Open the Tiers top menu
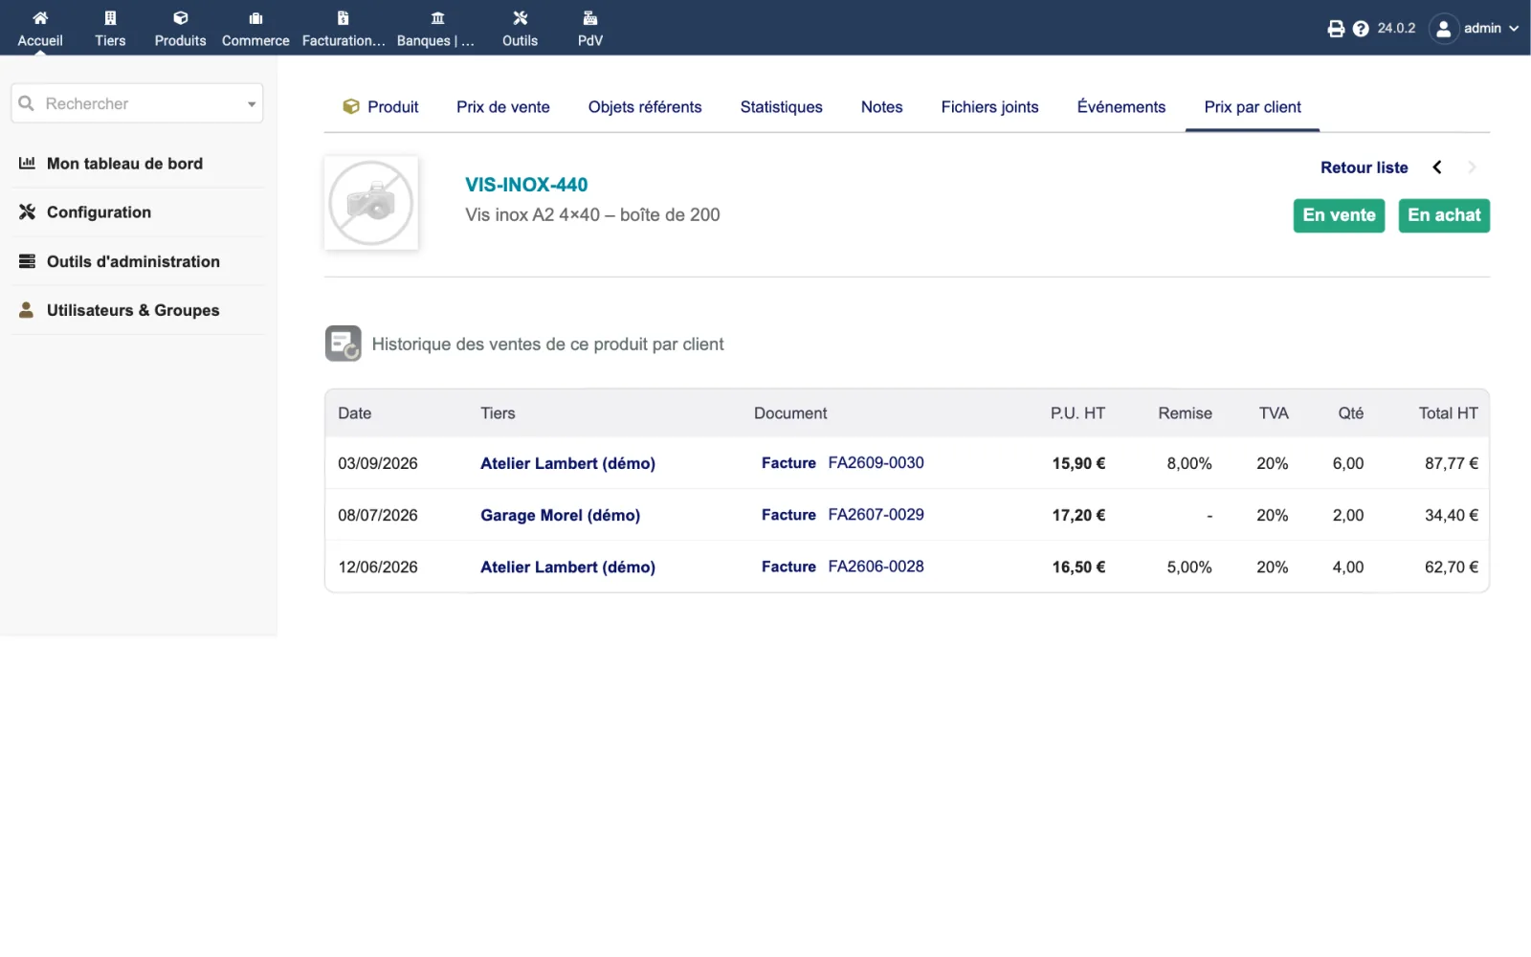This screenshot has width=1531, height=957. [x=110, y=29]
